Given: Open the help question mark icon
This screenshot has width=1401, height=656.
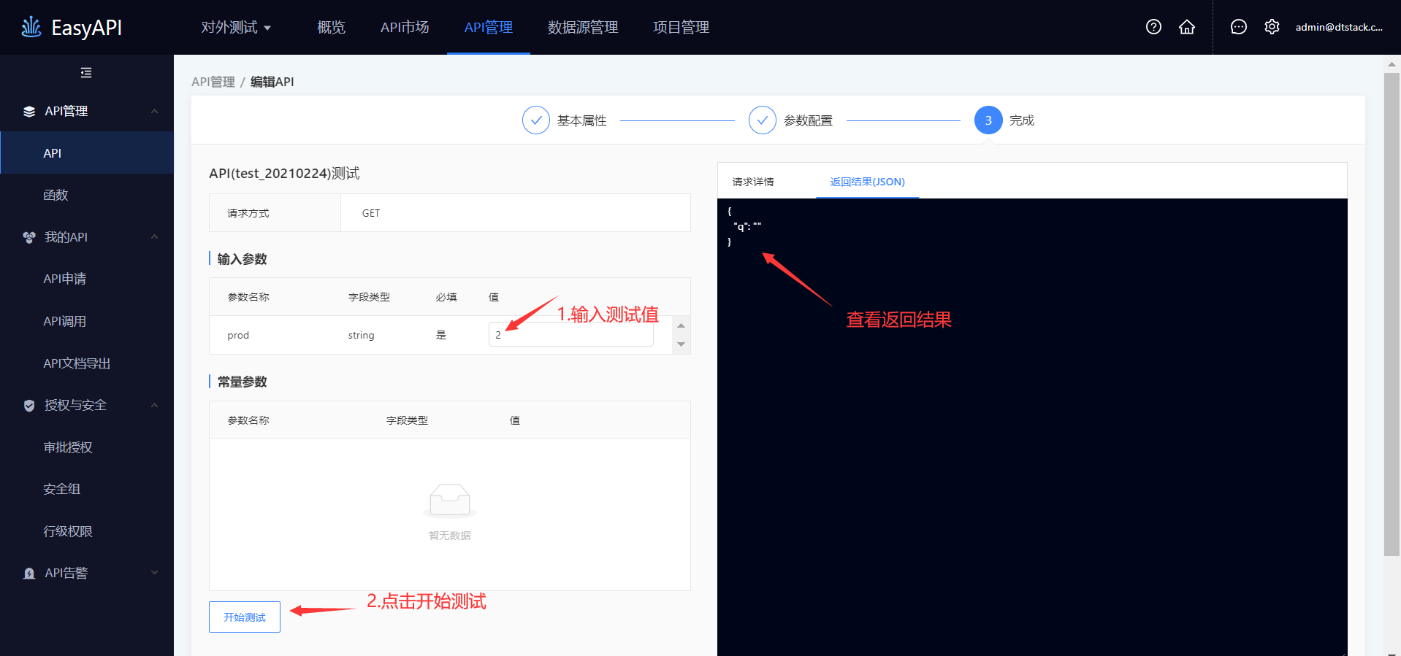Looking at the screenshot, I should pyautogui.click(x=1153, y=27).
